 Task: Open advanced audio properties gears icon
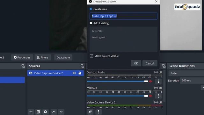tap(90, 112)
